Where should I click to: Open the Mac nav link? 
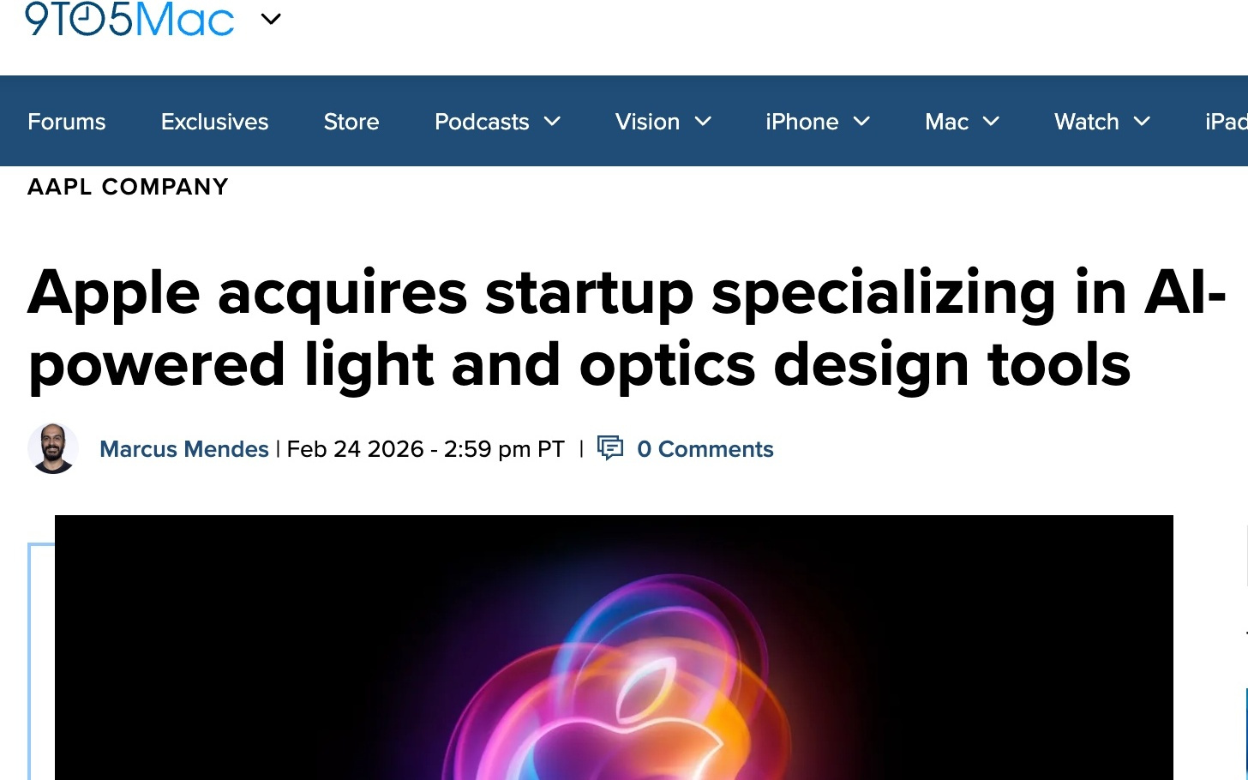click(946, 122)
